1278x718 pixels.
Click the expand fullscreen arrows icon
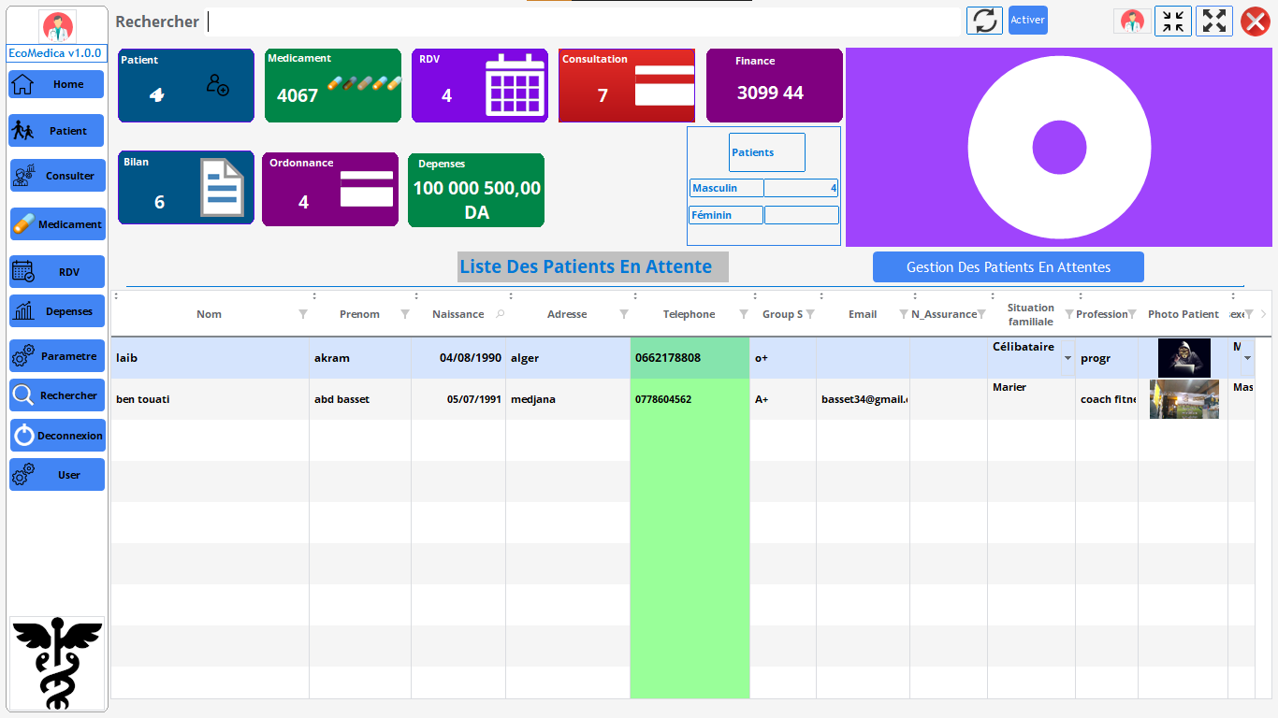pos(1214,21)
